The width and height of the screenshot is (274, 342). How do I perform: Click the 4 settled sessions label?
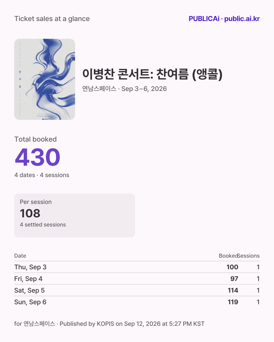(x=43, y=225)
